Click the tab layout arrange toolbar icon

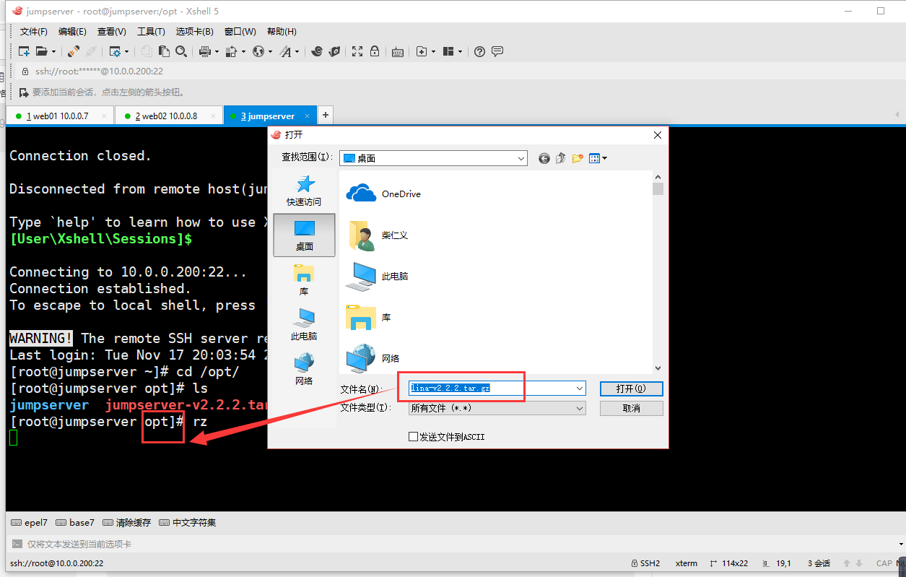point(448,51)
